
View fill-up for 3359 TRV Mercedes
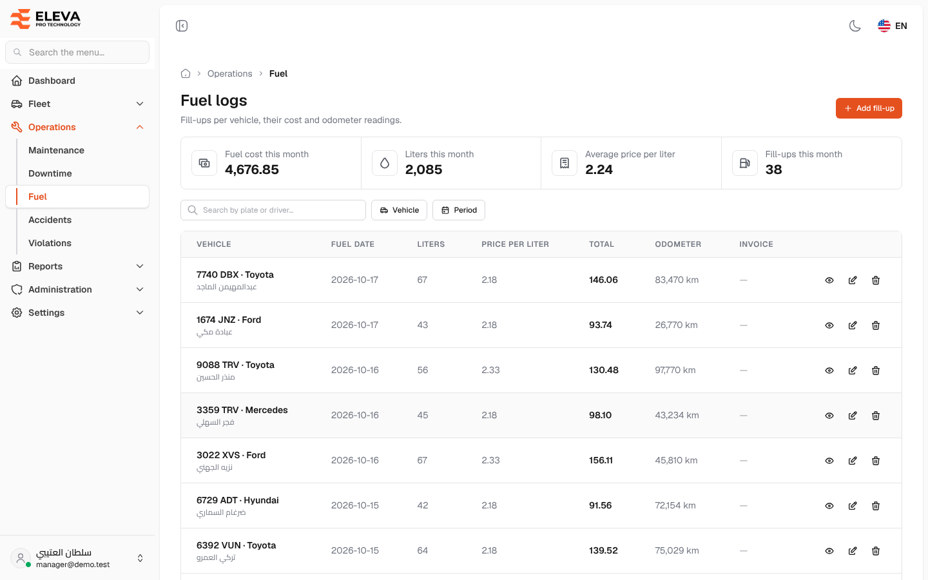click(x=829, y=416)
